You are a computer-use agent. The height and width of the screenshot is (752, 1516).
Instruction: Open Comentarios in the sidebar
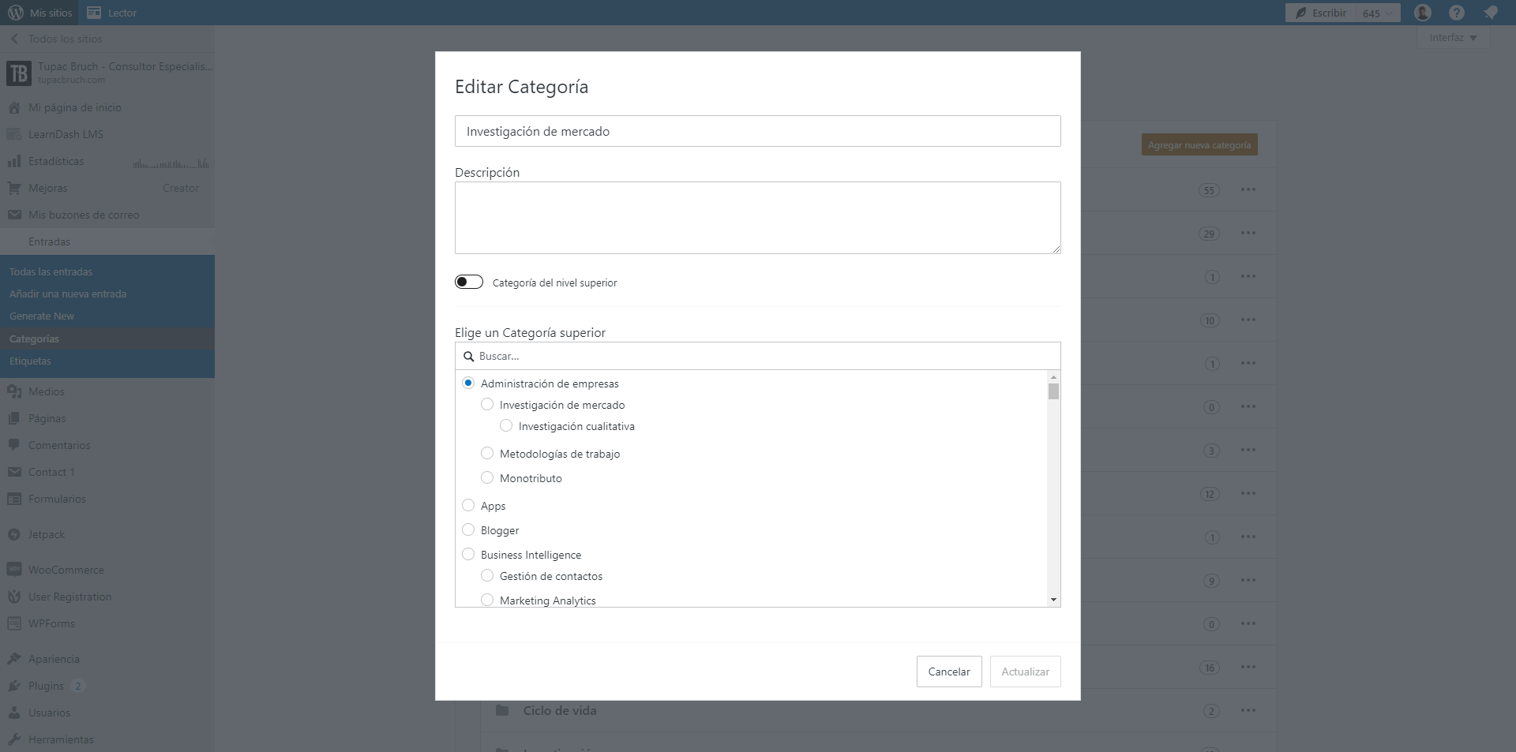58,444
